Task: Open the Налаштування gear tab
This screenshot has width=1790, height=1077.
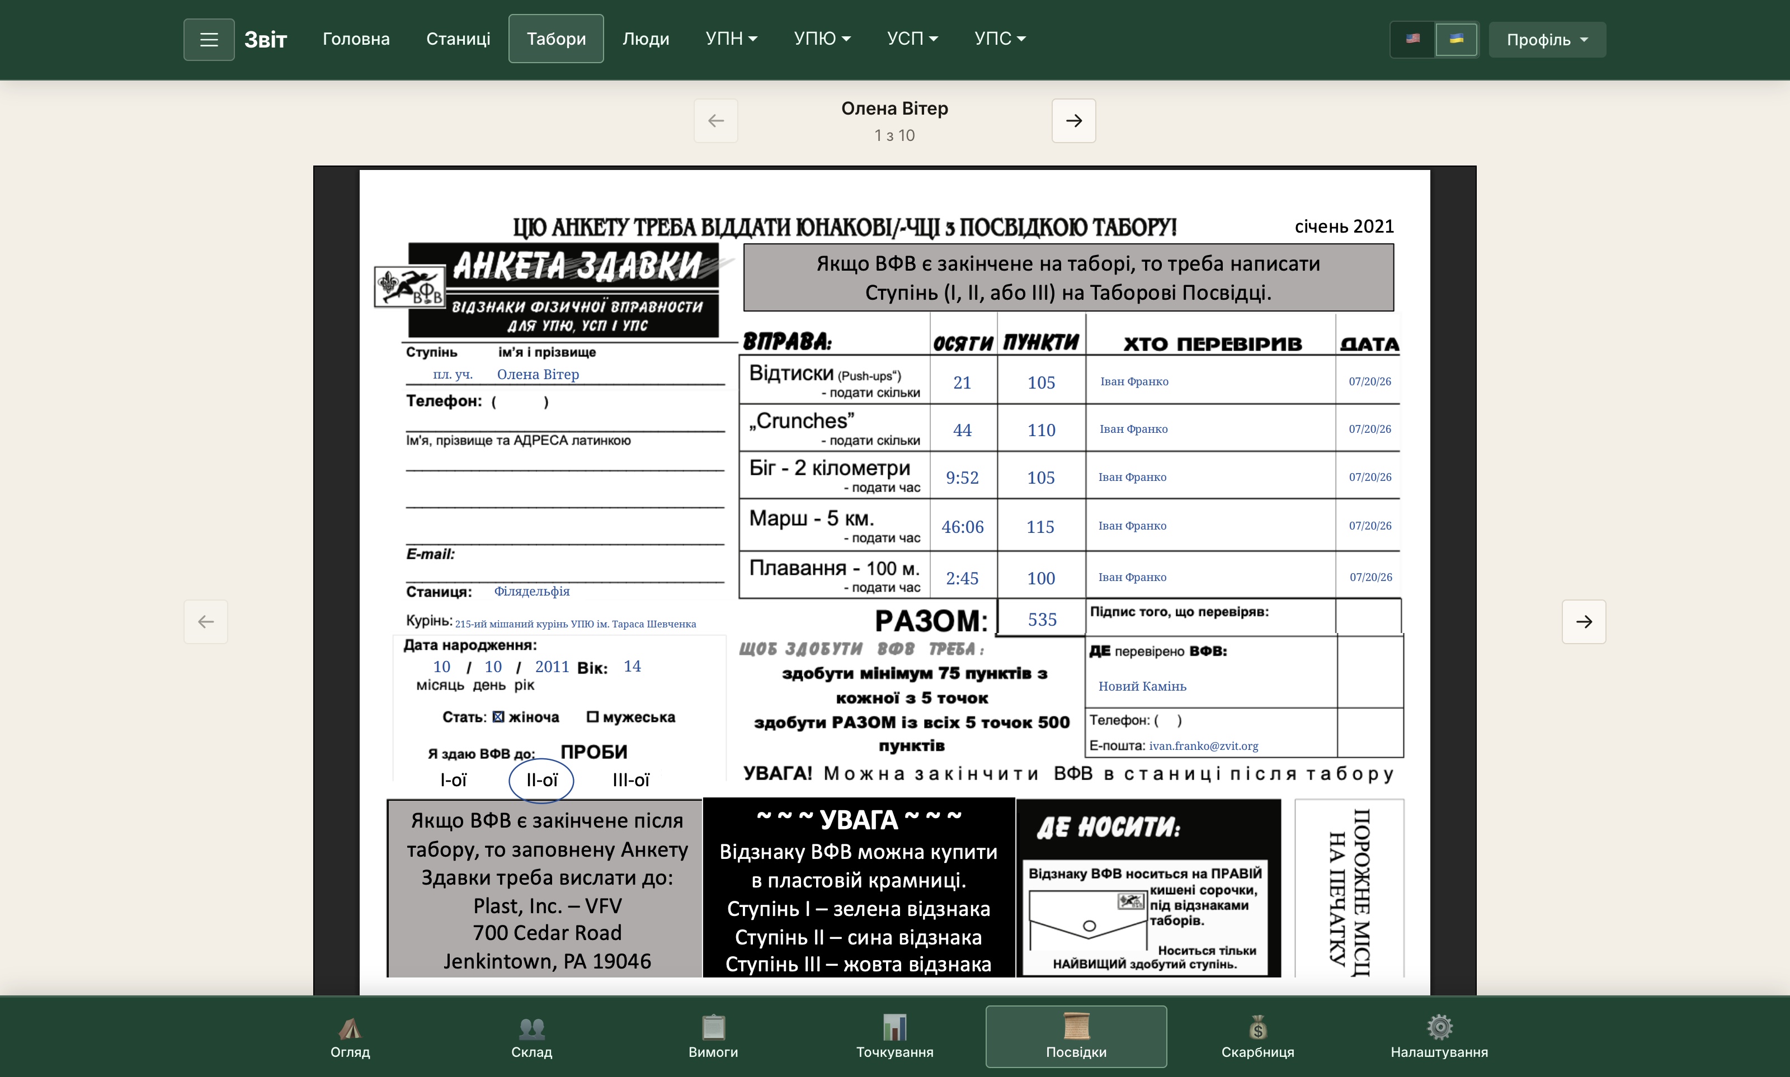Action: coord(1439,1036)
